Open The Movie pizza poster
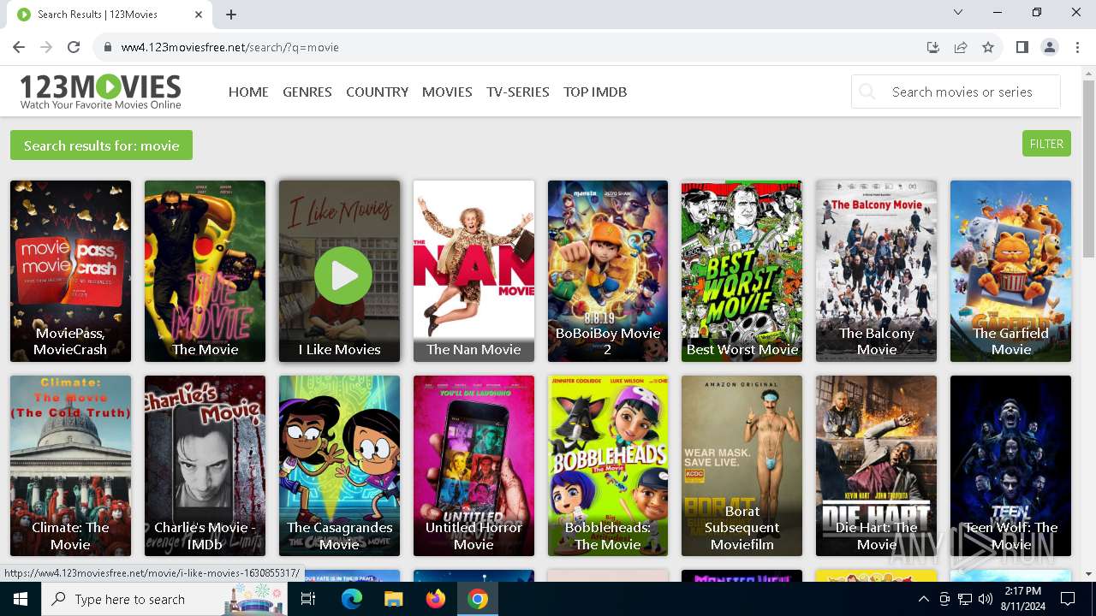The width and height of the screenshot is (1096, 616). [205, 271]
